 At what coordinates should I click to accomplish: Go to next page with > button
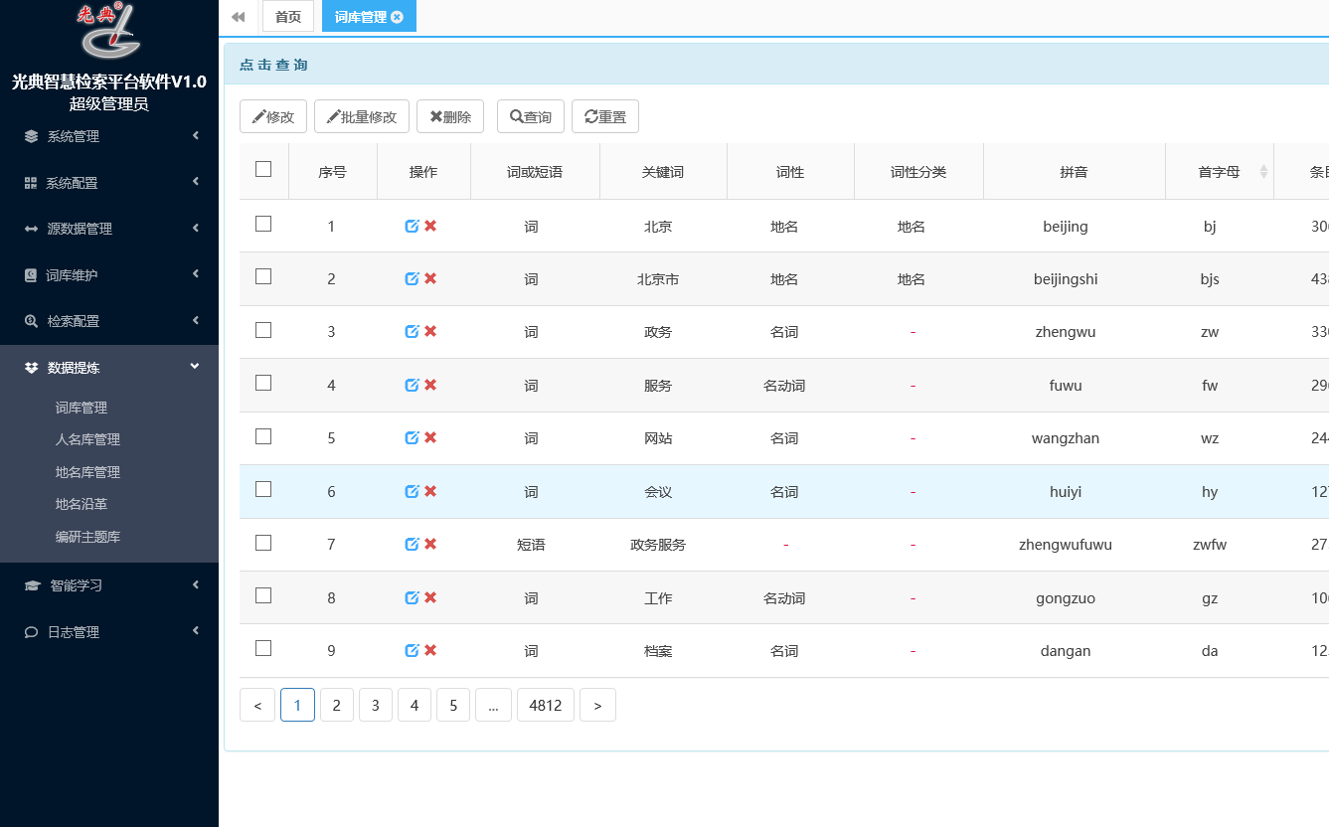pos(597,705)
